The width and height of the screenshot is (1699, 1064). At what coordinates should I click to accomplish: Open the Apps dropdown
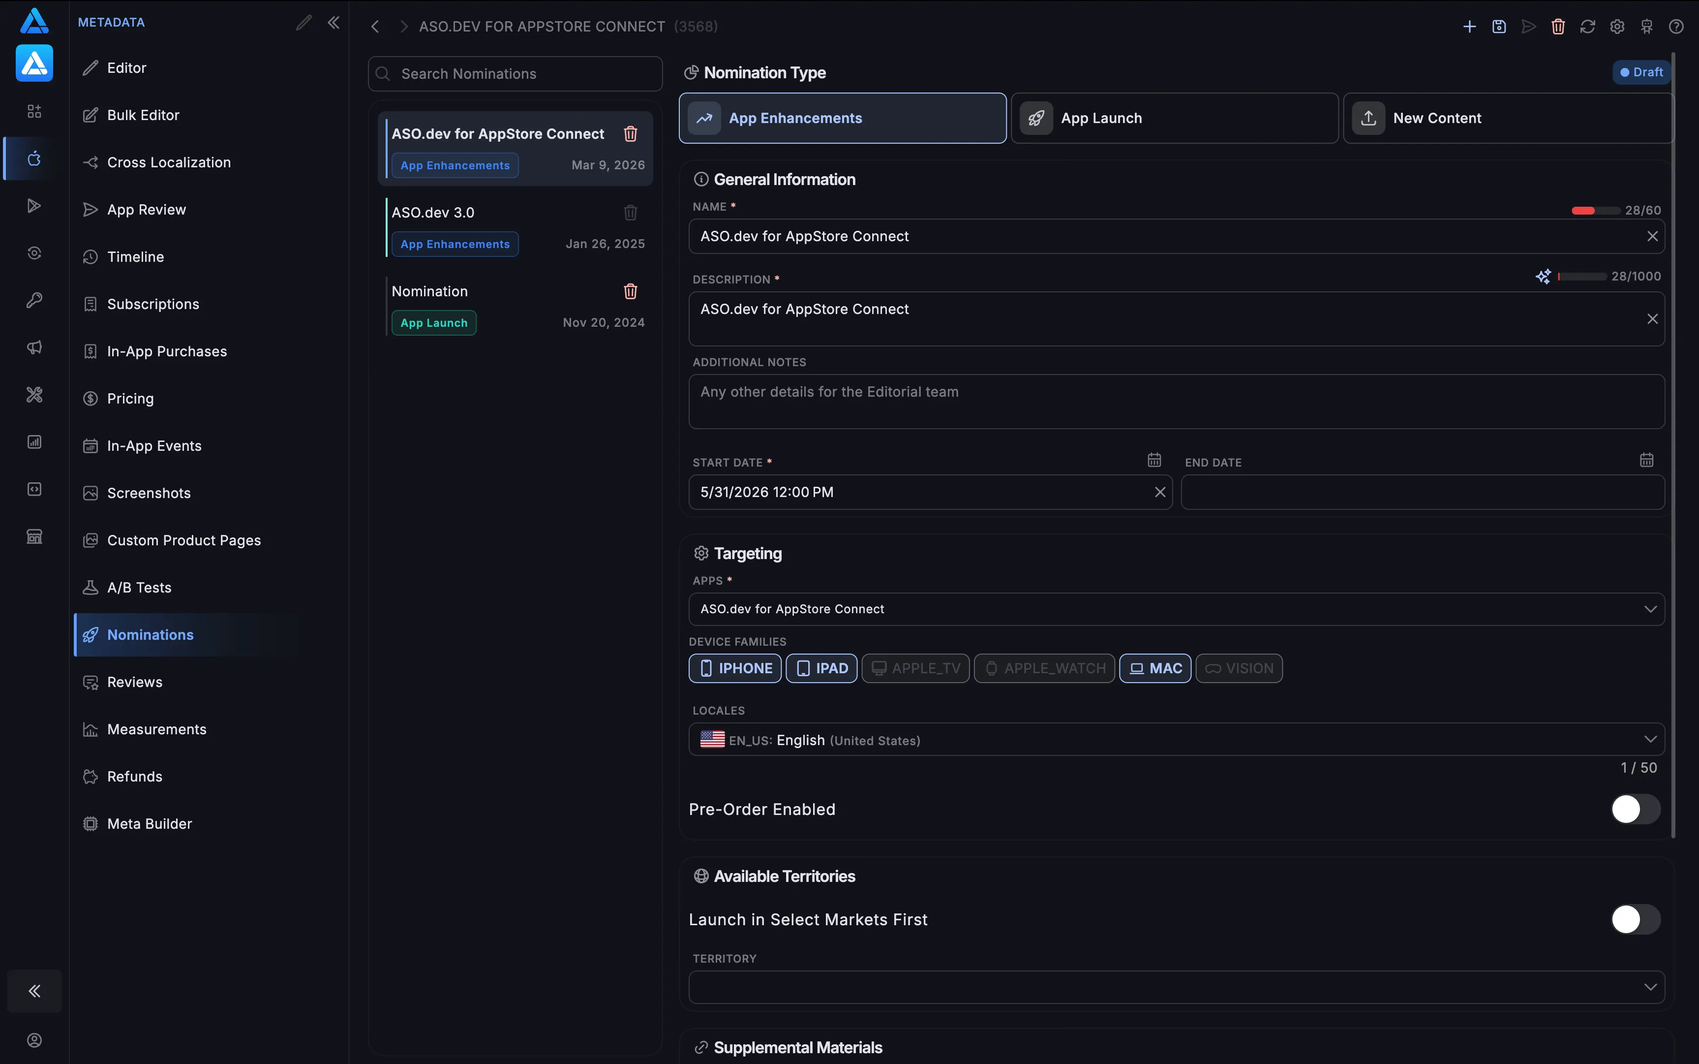point(1177,609)
